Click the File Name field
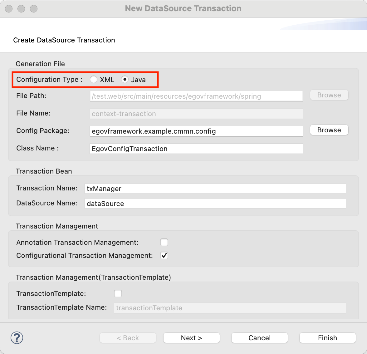This screenshot has width=367, height=354. pyautogui.click(x=196, y=114)
